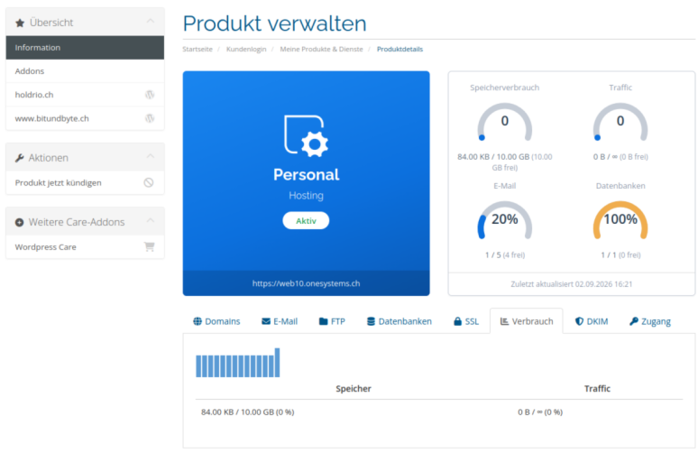Select the Zugang tab

(x=650, y=321)
